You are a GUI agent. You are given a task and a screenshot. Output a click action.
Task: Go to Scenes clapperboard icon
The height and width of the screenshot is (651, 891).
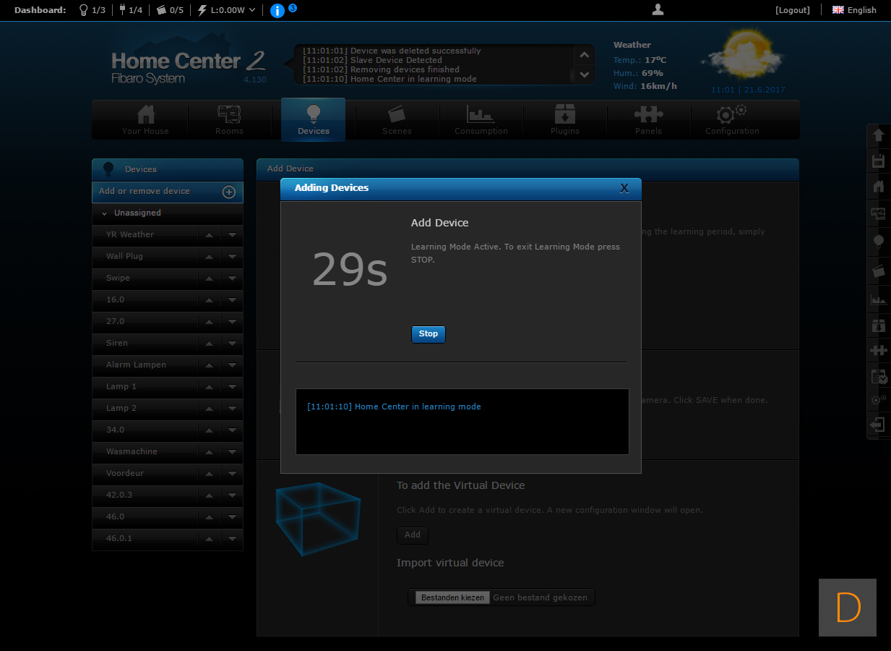point(397,114)
